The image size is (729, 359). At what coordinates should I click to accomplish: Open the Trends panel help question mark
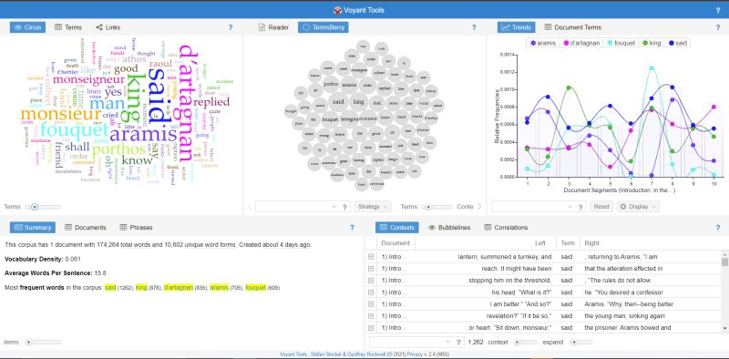[x=718, y=27]
